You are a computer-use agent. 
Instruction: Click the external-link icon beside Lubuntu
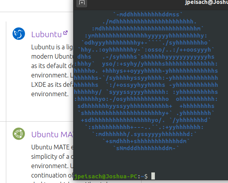[65, 33]
